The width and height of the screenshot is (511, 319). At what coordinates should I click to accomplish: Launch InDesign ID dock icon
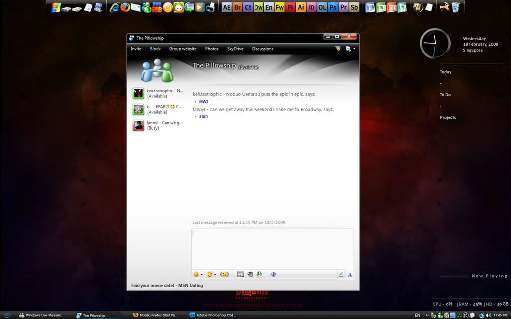coord(311,7)
